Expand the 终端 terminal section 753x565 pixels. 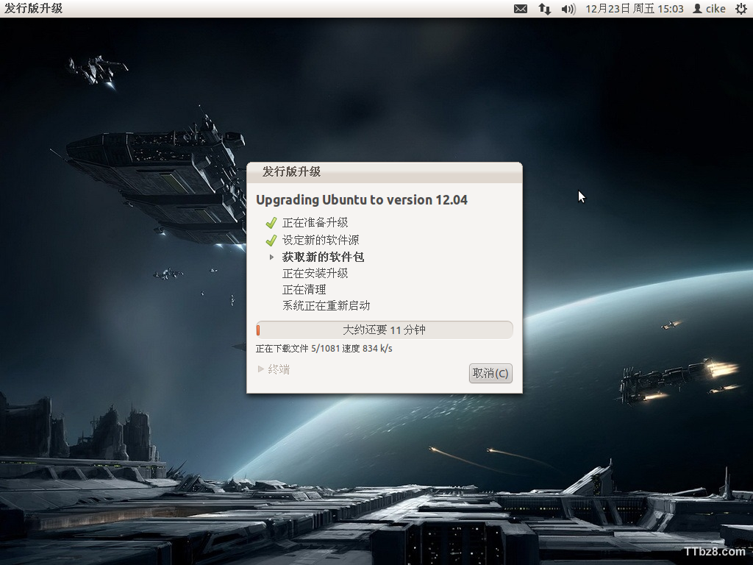click(274, 369)
